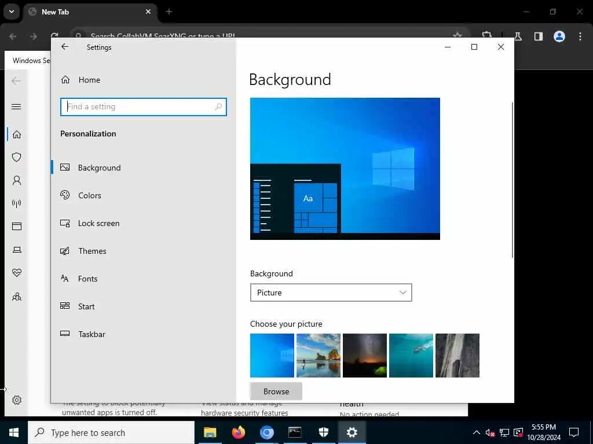Open App & browser control icon

[17, 227]
